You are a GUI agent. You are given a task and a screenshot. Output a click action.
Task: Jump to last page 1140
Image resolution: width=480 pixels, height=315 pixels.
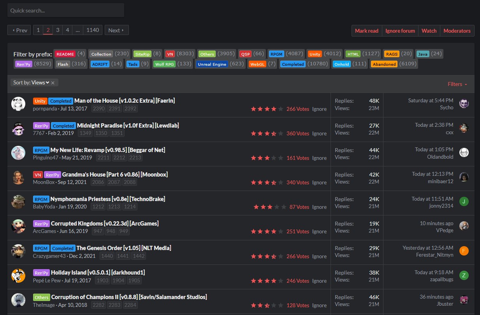point(93,30)
